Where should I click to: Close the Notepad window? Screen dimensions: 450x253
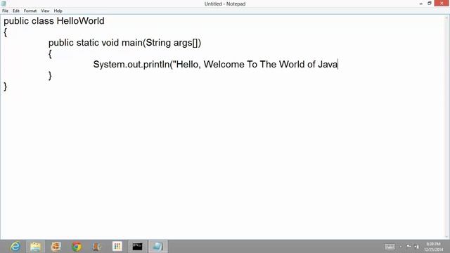tap(442, 4)
